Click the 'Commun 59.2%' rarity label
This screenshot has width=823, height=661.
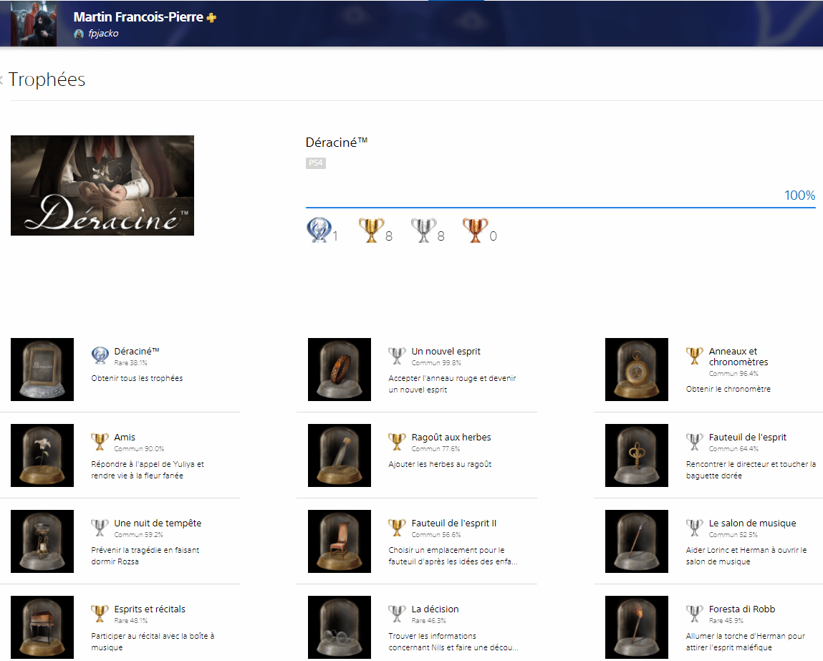[x=138, y=535]
